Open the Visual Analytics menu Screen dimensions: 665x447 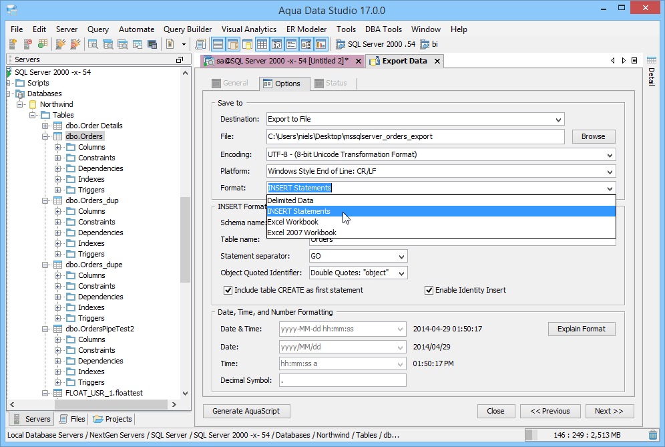click(x=249, y=29)
